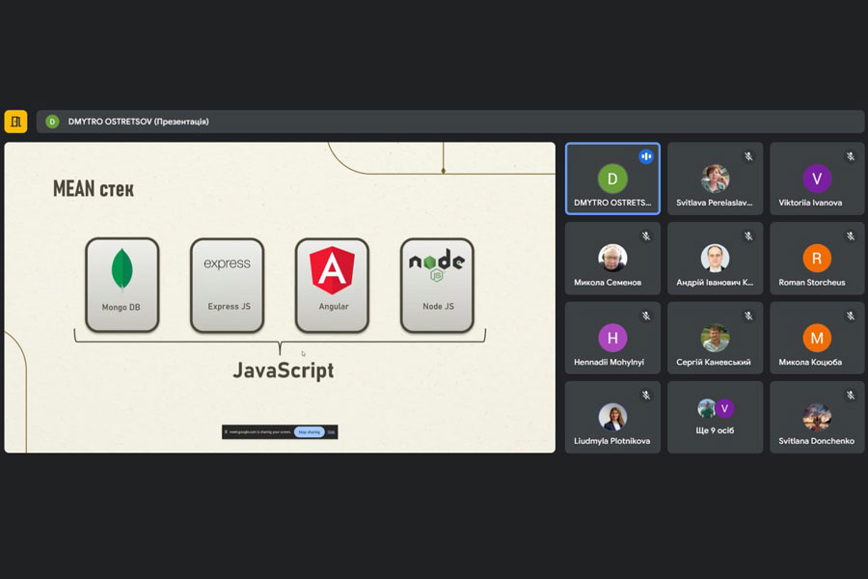
Task: Click muted mic icon on Svitlava Pereiaslav tile
Action: point(748,156)
